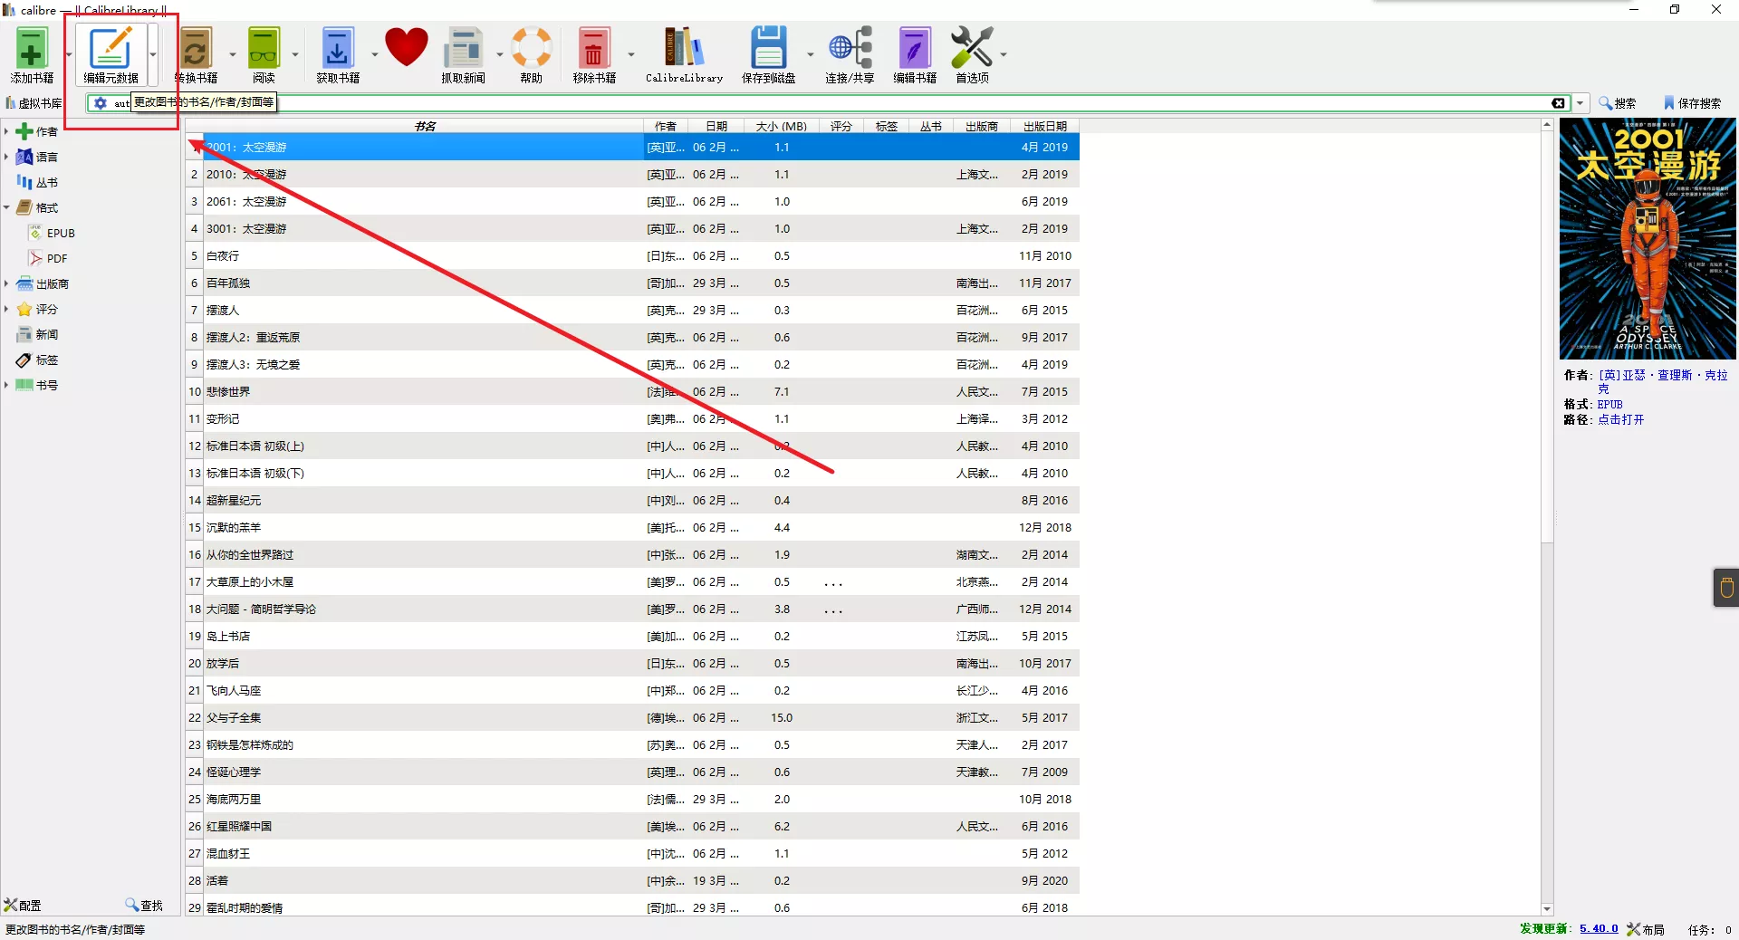Open the search history dropdown arrow

coord(1580,103)
